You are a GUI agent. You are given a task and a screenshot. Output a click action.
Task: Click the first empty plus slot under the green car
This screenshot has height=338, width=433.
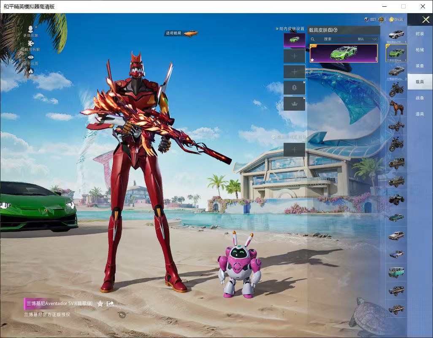point(295,56)
